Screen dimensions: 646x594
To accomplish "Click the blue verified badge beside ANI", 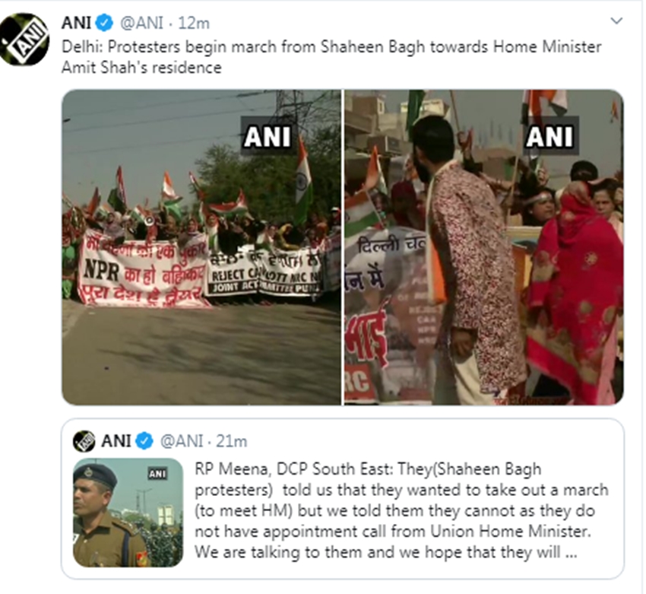I will point(104,23).
